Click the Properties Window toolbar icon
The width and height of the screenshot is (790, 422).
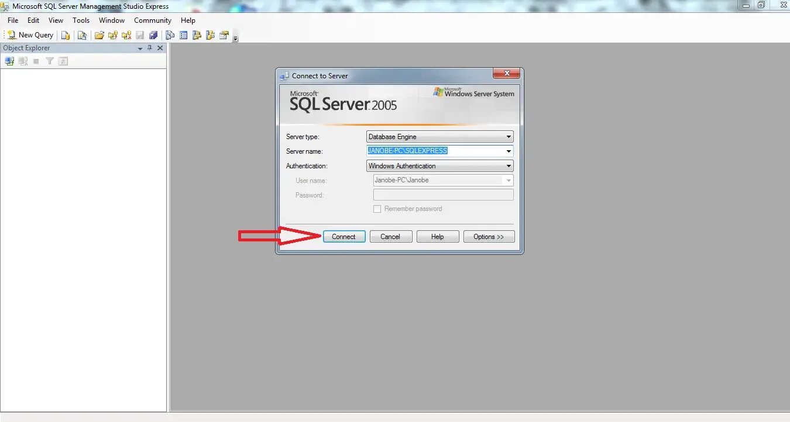(x=224, y=35)
